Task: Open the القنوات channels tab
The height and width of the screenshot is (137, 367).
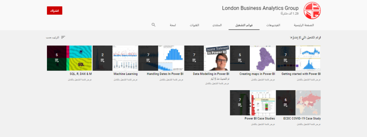Action: pos(194,25)
